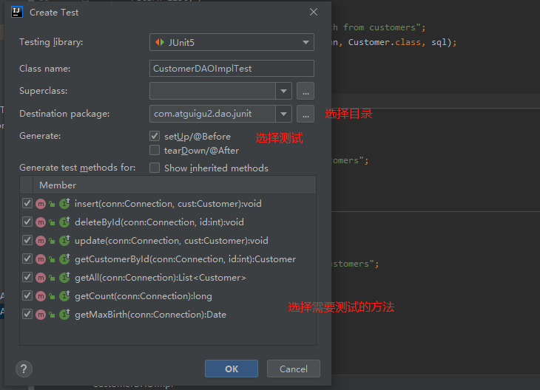Click public lock icon of getCustomerById row
Image resolution: width=540 pixels, height=390 pixels.
[x=52, y=260]
